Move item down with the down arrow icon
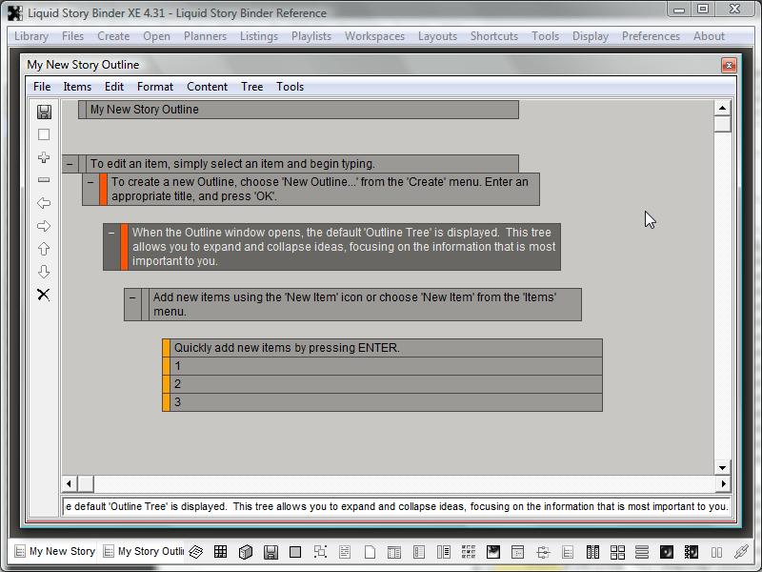The height and width of the screenshot is (572, 762). tap(44, 272)
